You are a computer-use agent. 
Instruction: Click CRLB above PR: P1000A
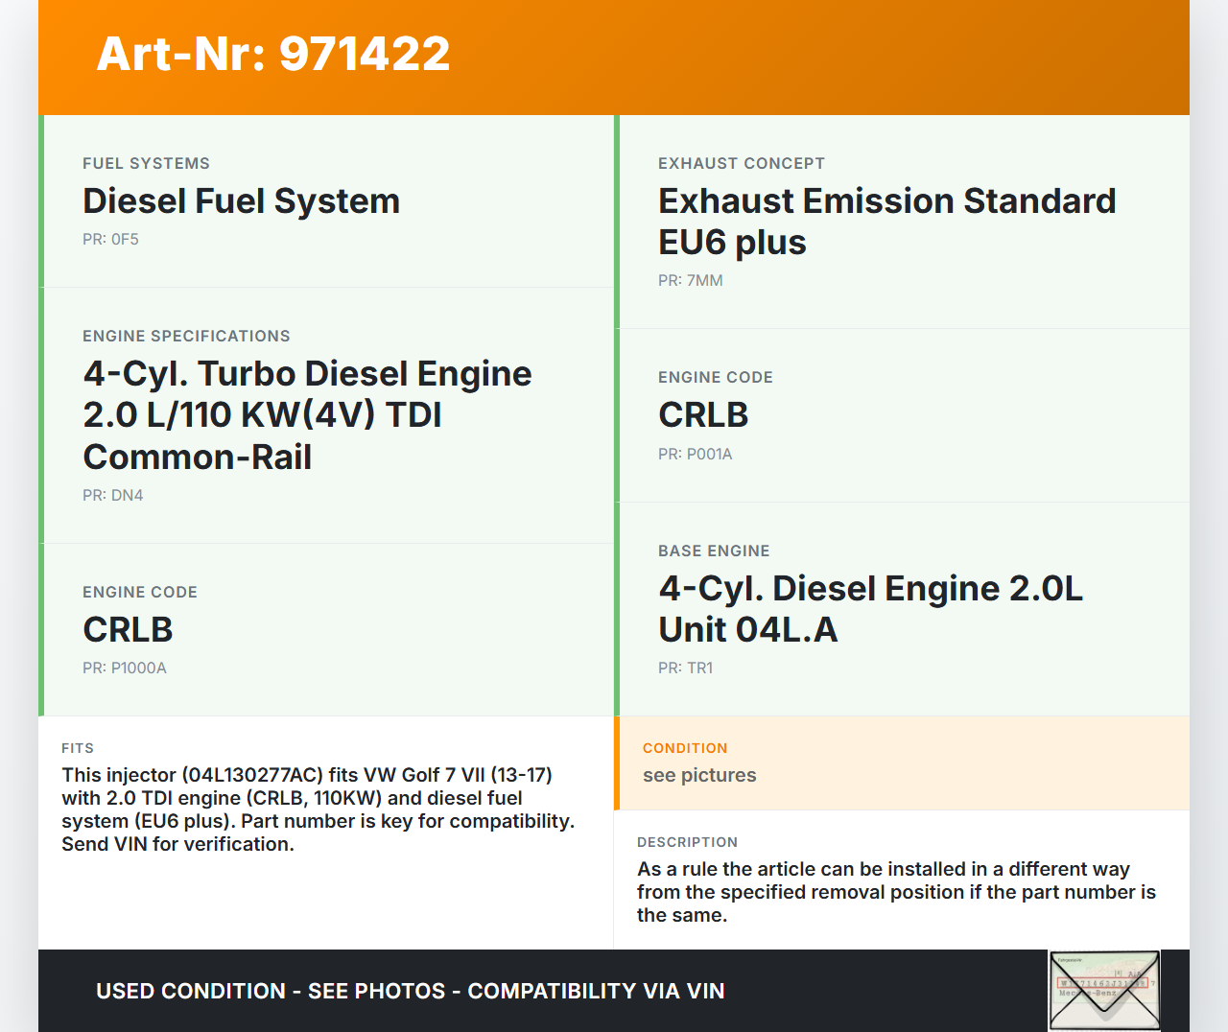128,630
